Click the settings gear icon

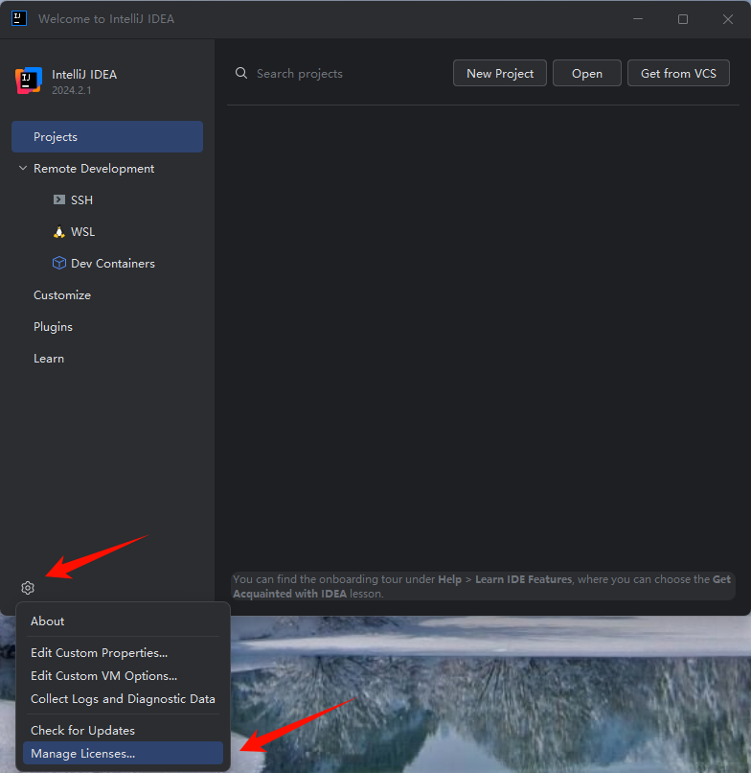tap(28, 588)
